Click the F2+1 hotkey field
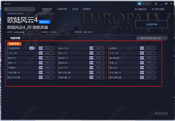 pyautogui.click(x=48, y=48)
